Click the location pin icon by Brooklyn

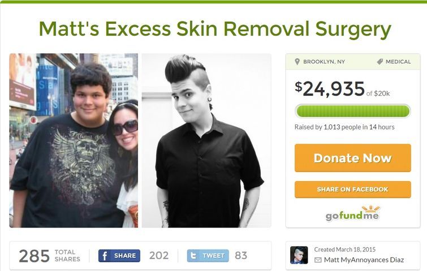tap(297, 62)
